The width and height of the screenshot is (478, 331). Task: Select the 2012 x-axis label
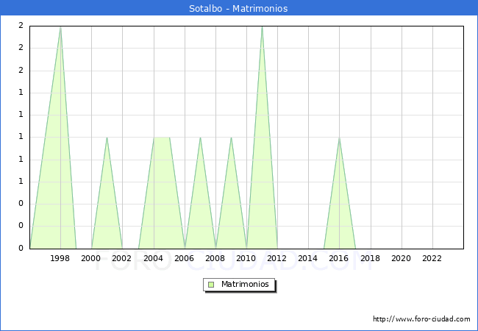[277, 258]
